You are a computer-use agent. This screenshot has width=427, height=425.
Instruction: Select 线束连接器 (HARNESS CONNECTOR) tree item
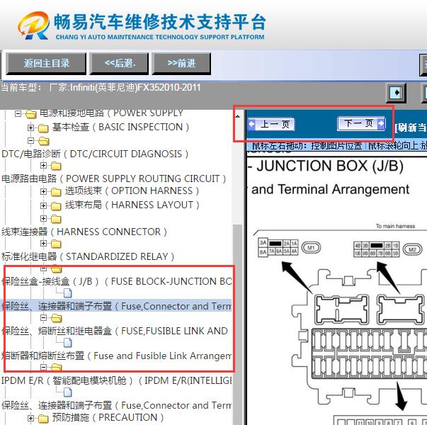point(84,232)
